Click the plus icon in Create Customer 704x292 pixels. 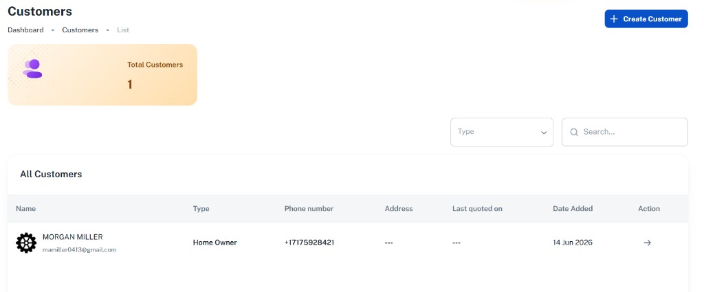coord(614,19)
